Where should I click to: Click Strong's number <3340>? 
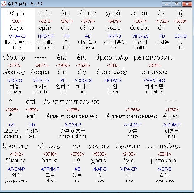tap(154, 65)
